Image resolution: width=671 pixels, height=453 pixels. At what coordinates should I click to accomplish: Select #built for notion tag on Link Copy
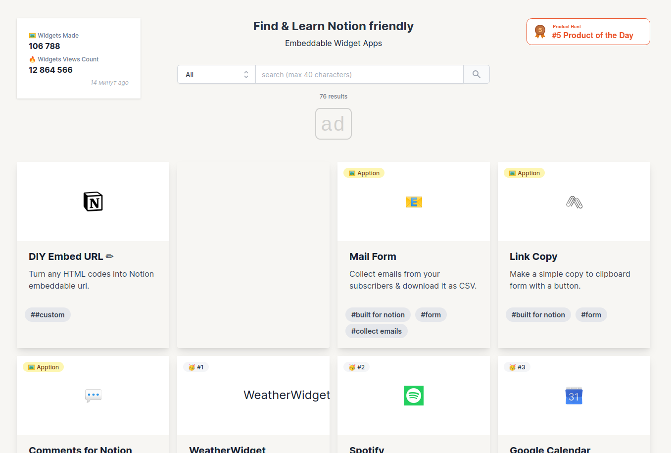coord(538,315)
